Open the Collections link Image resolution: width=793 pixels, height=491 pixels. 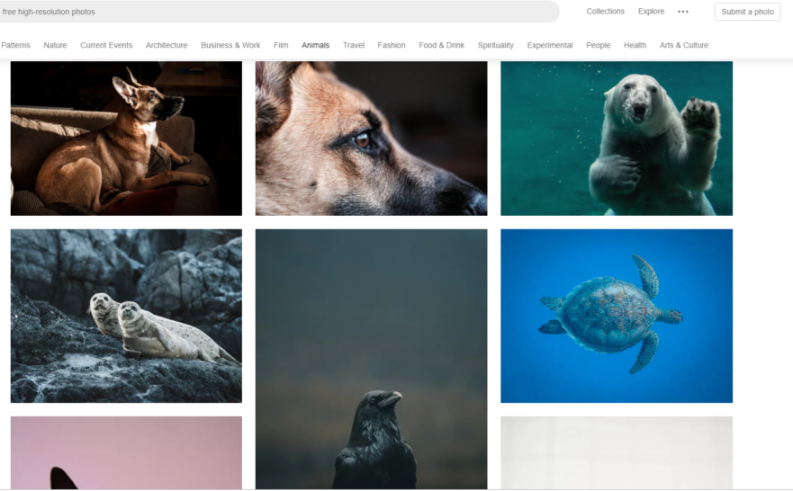tap(605, 11)
